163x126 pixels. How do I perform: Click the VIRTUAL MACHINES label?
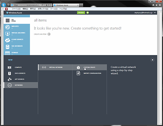pyautogui.click(x=18, y=33)
